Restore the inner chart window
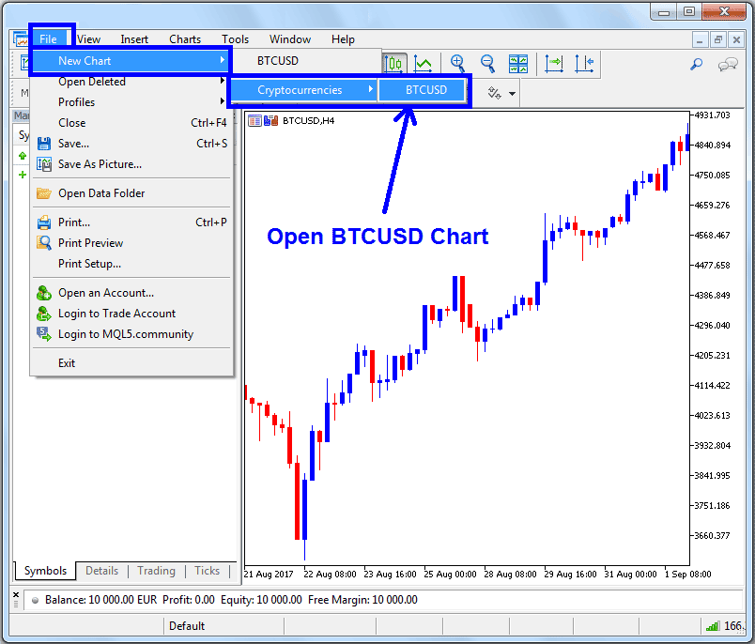 click(718, 40)
